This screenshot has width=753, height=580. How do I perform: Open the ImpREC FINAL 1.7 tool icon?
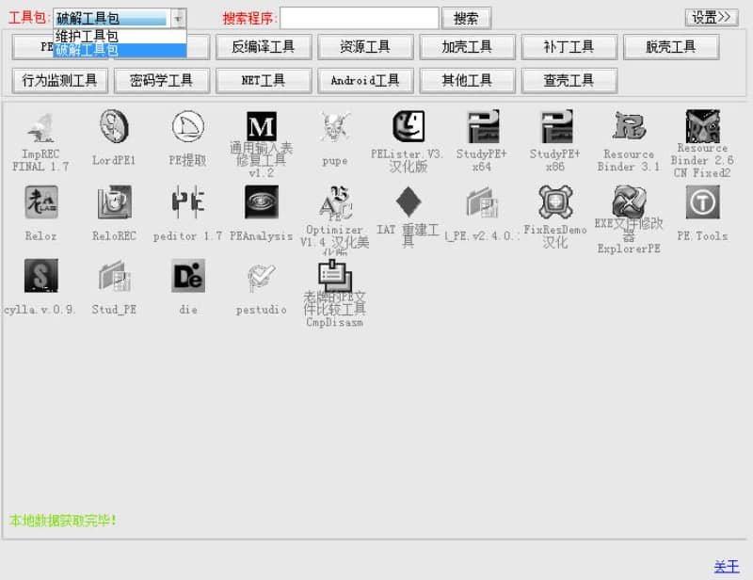click(40, 128)
